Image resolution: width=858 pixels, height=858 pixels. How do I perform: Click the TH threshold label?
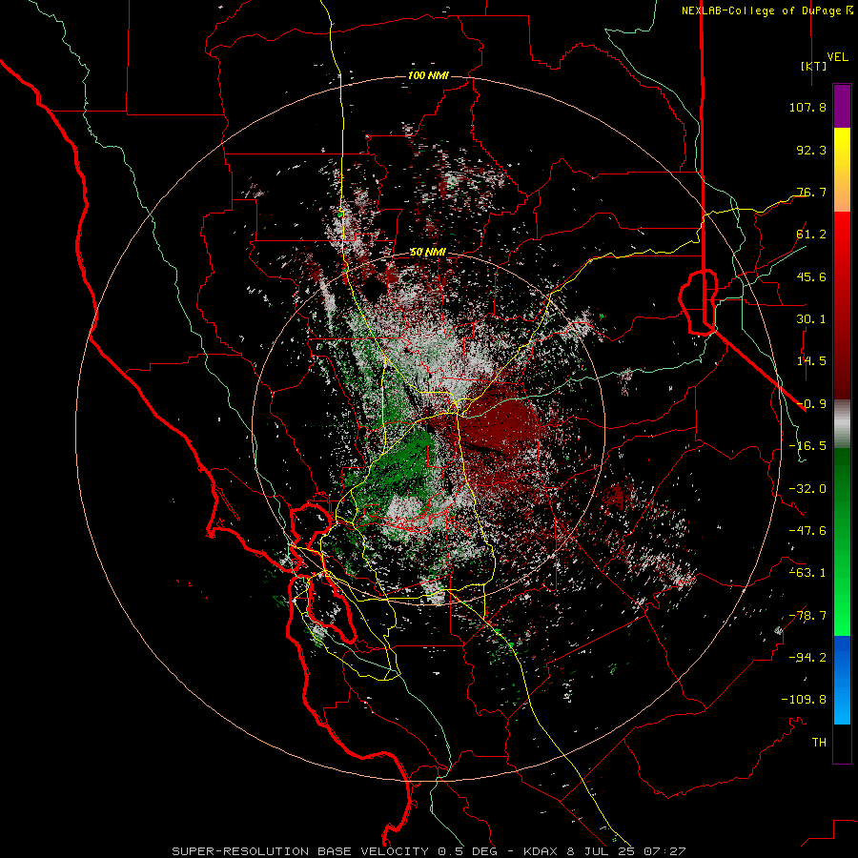click(819, 743)
